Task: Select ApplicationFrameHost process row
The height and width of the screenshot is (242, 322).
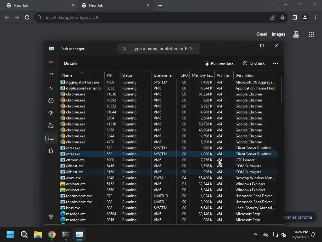Action: click(x=169, y=88)
